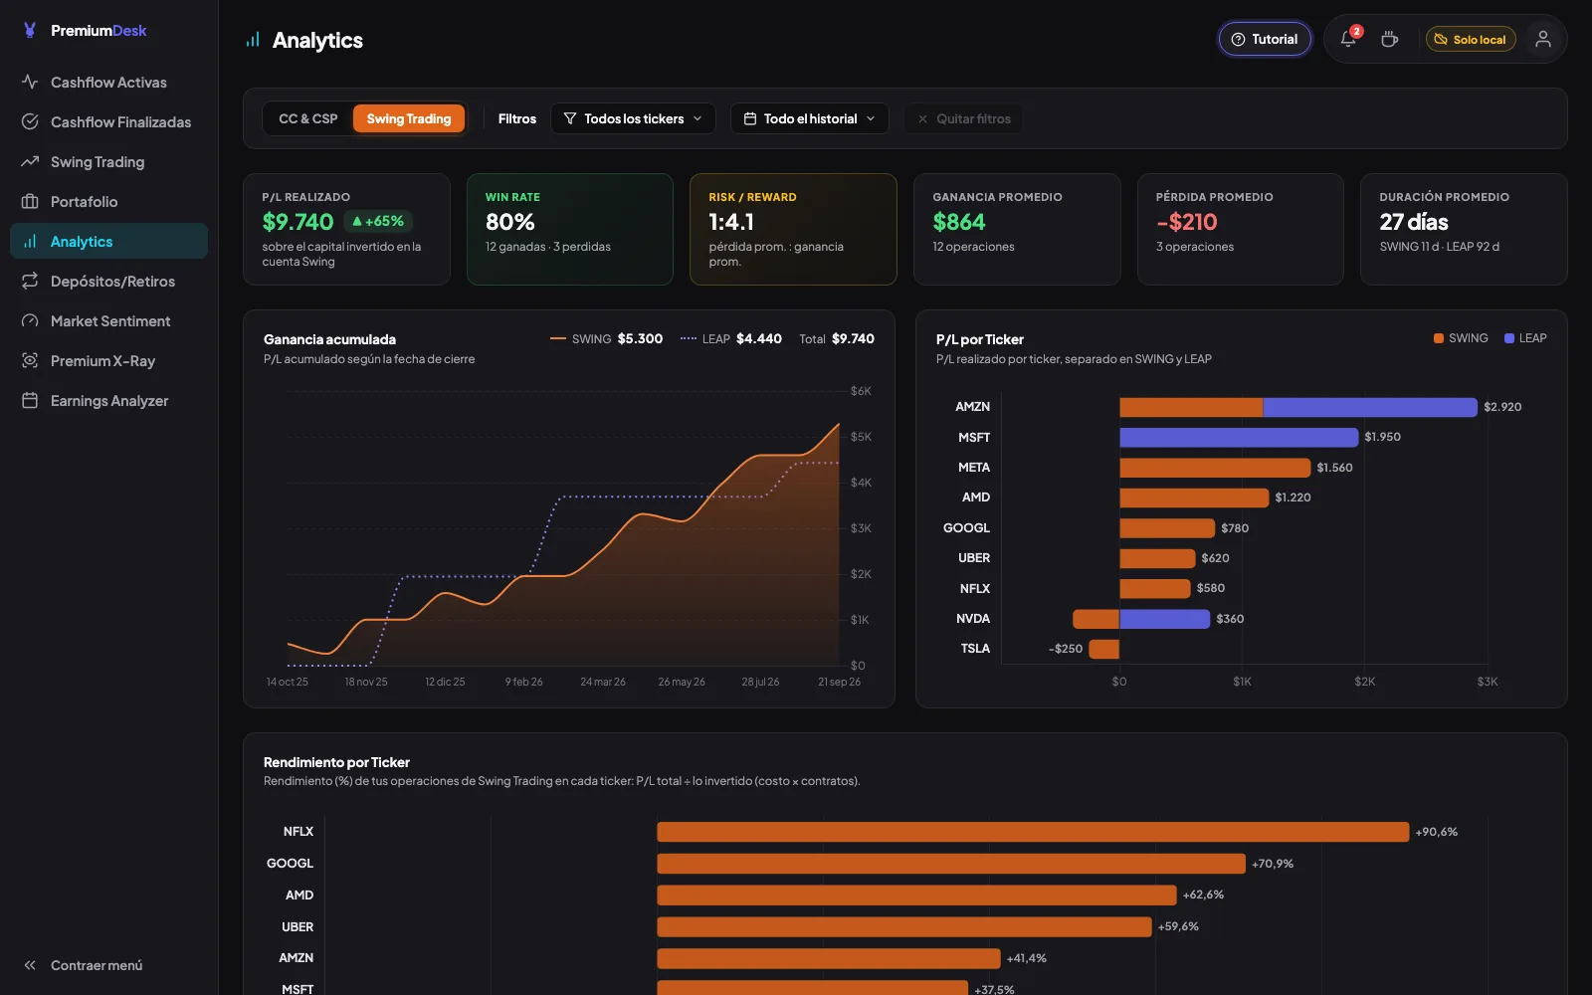Image resolution: width=1592 pixels, height=995 pixels.
Task: Launch the Tutorial
Action: coord(1265,39)
